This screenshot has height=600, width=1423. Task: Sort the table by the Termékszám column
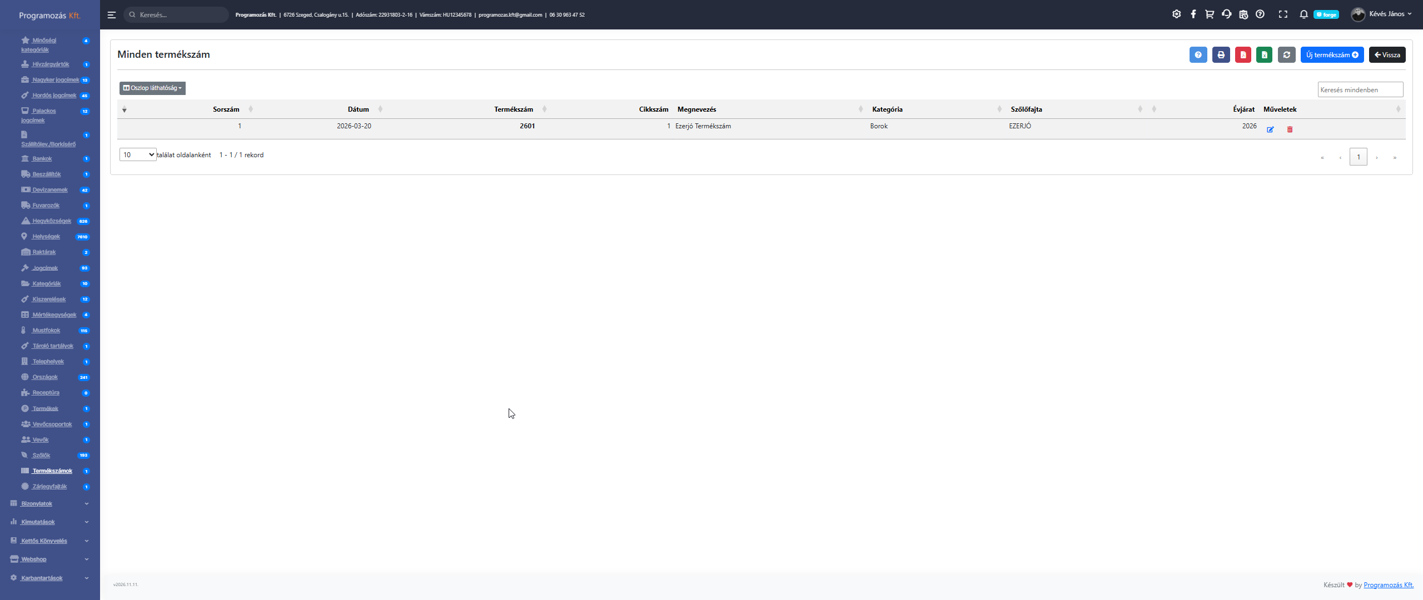[514, 109]
